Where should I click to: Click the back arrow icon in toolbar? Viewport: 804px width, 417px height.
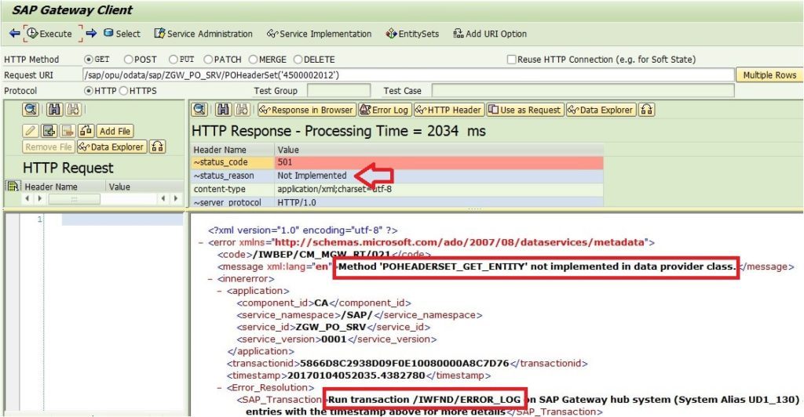(x=14, y=34)
